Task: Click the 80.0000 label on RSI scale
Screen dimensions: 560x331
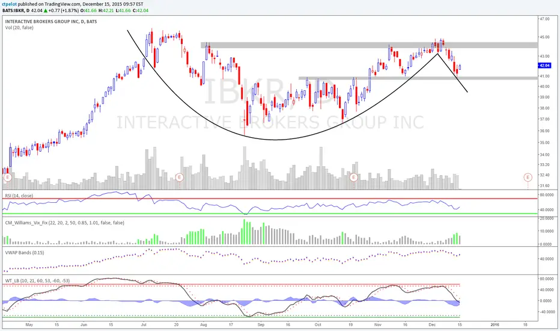Action: click(547, 194)
